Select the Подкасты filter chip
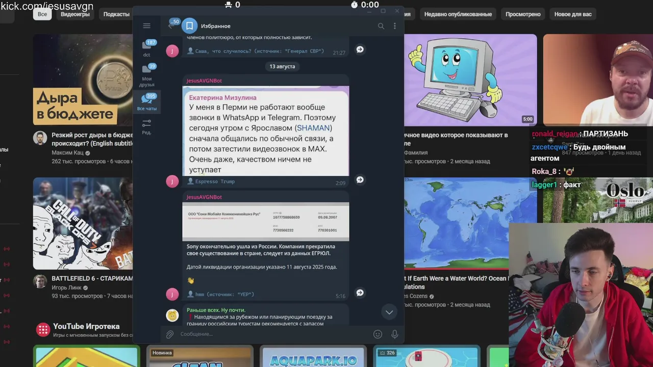 [116, 14]
